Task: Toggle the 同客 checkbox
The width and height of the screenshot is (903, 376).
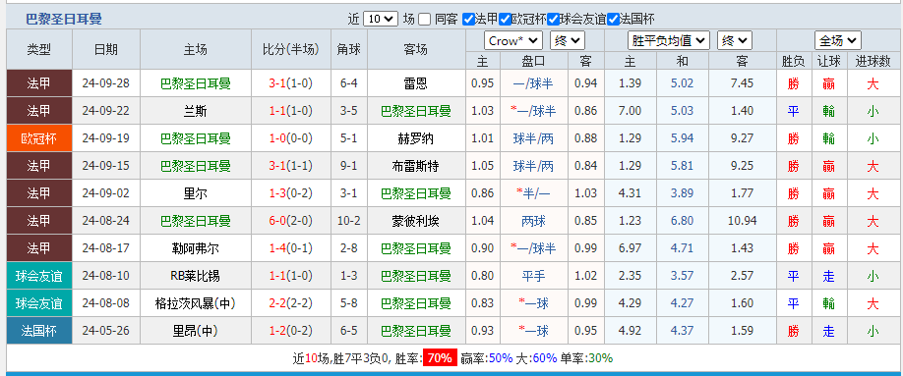Action: tap(424, 20)
